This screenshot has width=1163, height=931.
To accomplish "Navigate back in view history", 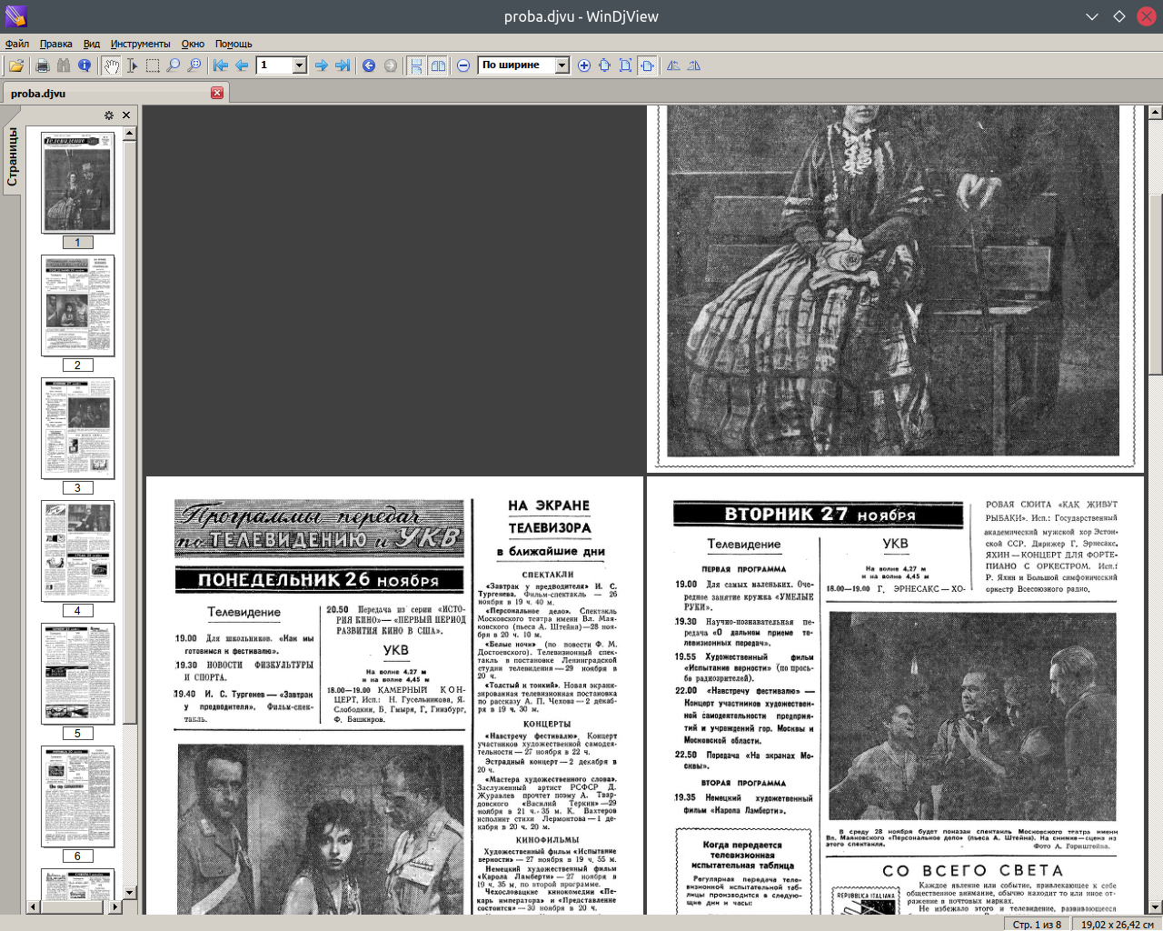I will coord(369,65).
